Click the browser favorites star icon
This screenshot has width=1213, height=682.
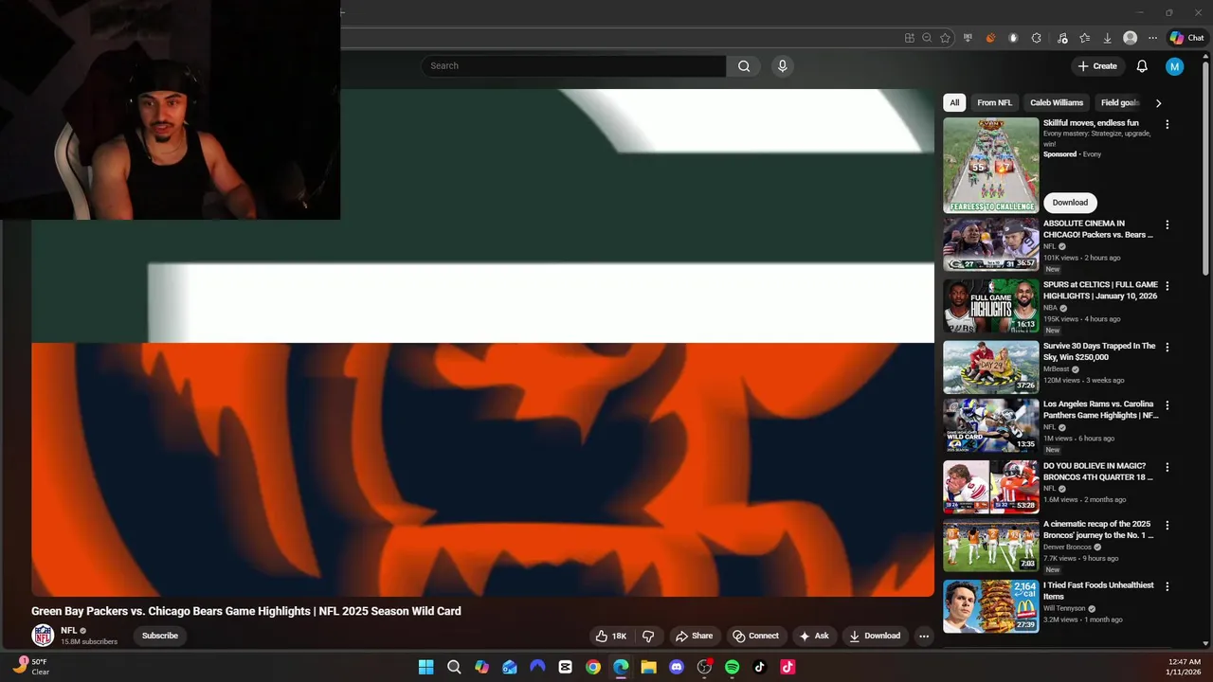[945, 38]
